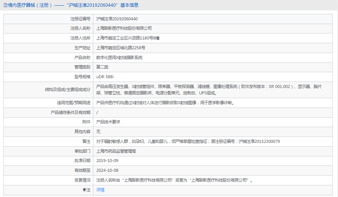Click address 上海市嘉定工业区兴贤路1180号8幢
This screenshot has width=338, height=197.
click(x=128, y=38)
